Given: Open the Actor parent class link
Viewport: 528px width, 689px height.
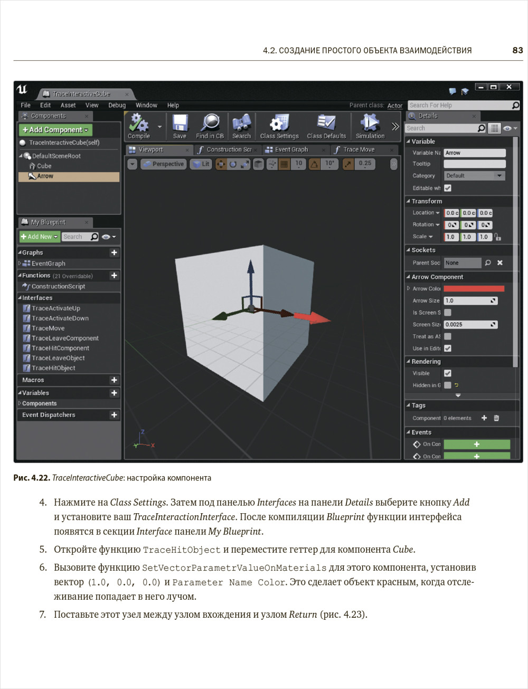Looking at the screenshot, I should 395,106.
